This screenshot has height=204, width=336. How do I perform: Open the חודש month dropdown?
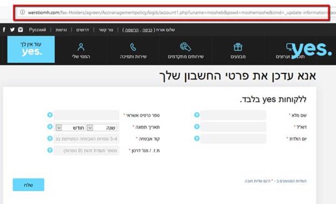click(x=71, y=128)
